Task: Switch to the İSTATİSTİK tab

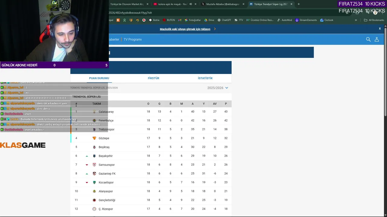Action: [x=205, y=78]
